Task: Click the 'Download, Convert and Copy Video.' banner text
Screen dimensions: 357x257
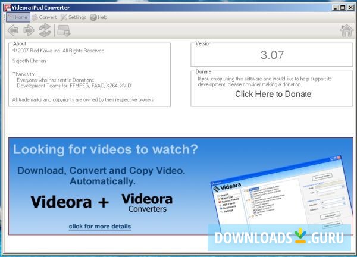Action: (x=101, y=171)
